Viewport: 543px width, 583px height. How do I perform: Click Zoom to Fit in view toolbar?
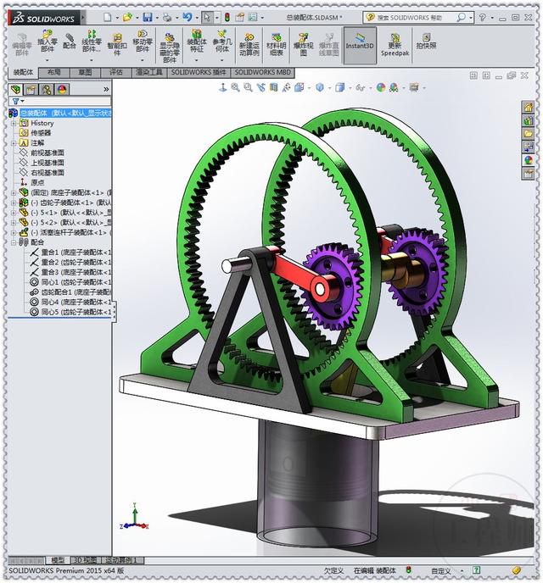[x=235, y=88]
